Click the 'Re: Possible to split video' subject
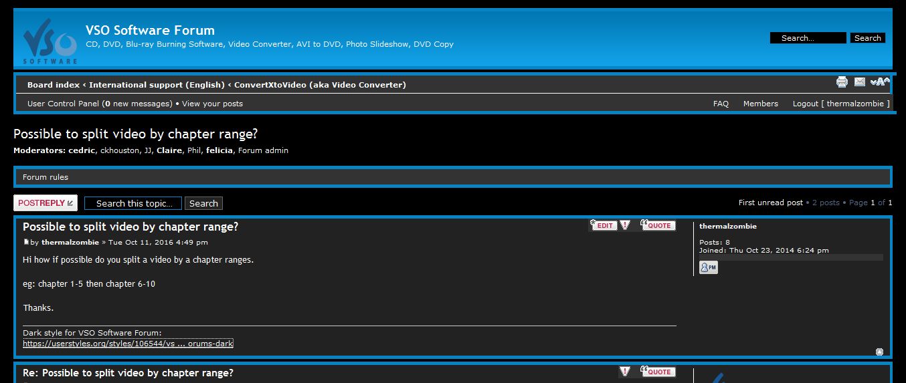 point(128,373)
